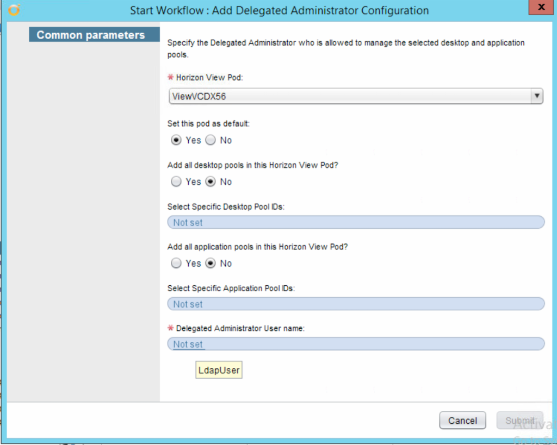Click the 'Select Specific Application Pool IDs:' label
The image size is (557, 445).
point(231,289)
